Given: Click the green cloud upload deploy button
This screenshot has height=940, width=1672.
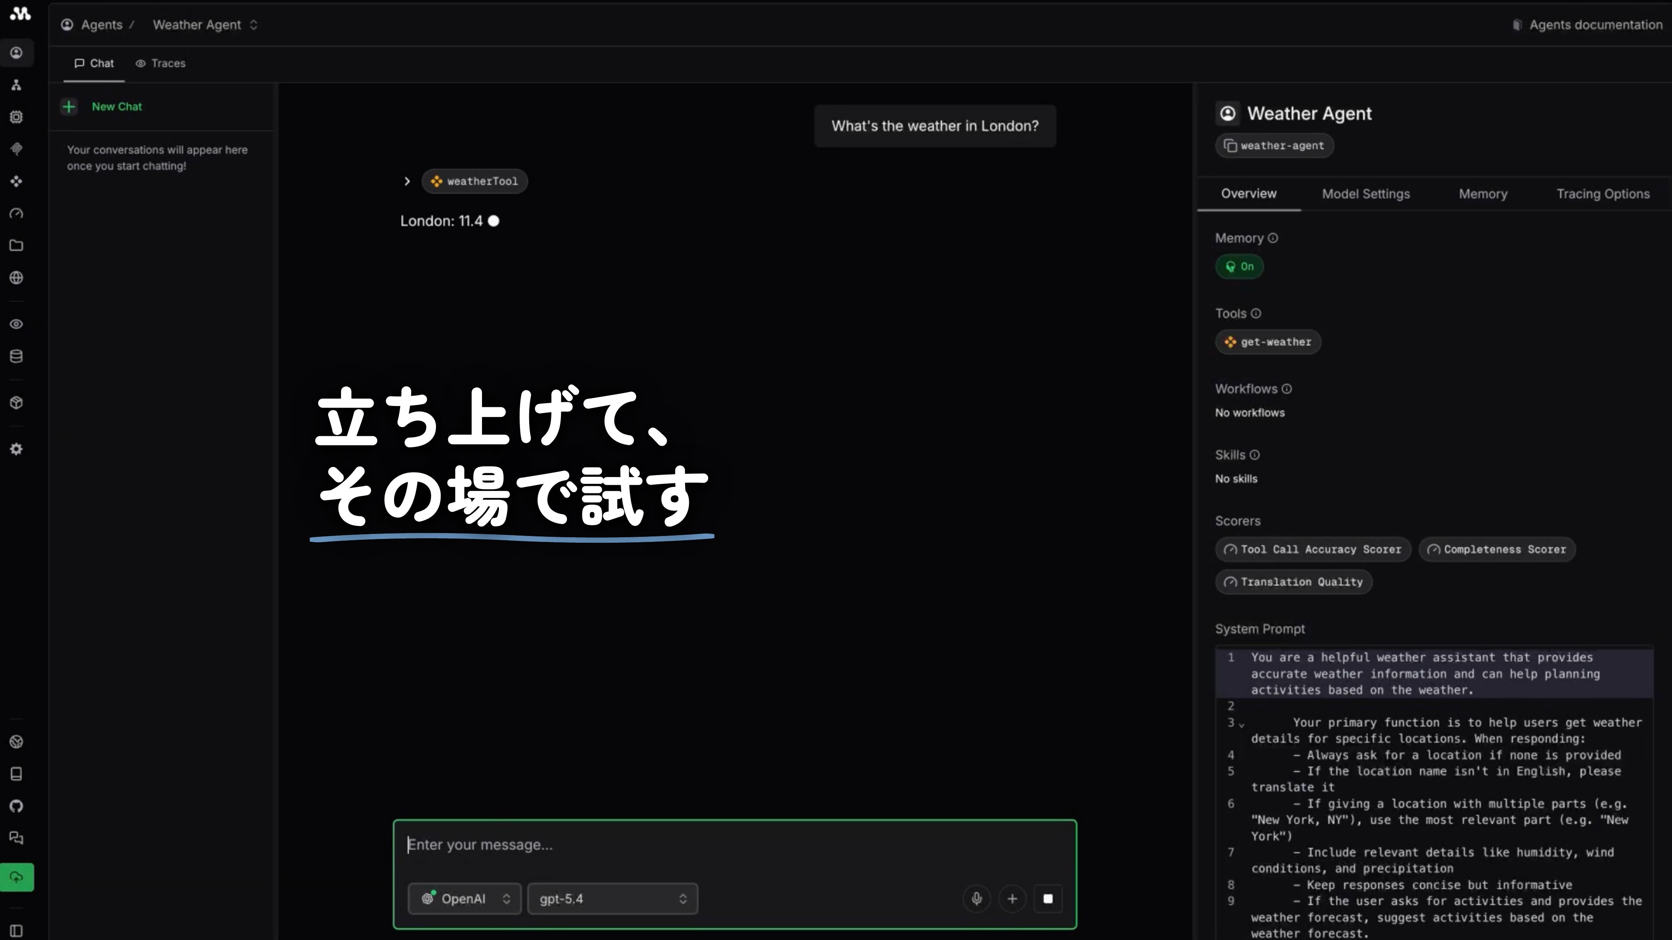Looking at the screenshot, I should pos(17,878).
